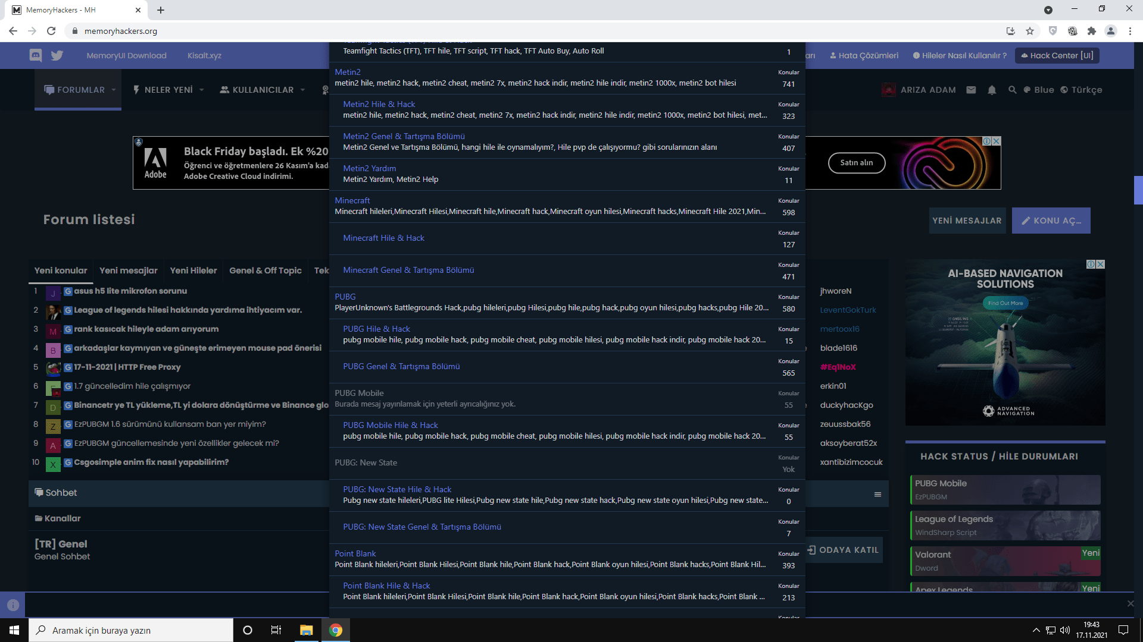Open the Sohbet panel hamburger menu
Screen dimensions: 1143x642
click(x=877, y=495)
